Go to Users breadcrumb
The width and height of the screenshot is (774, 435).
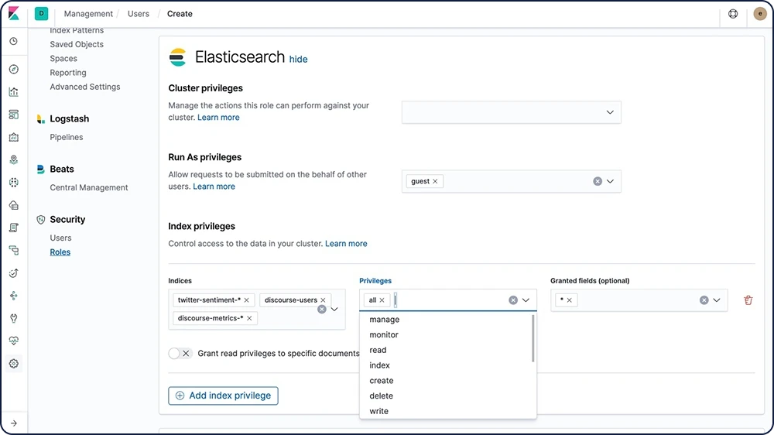point(139,14)
